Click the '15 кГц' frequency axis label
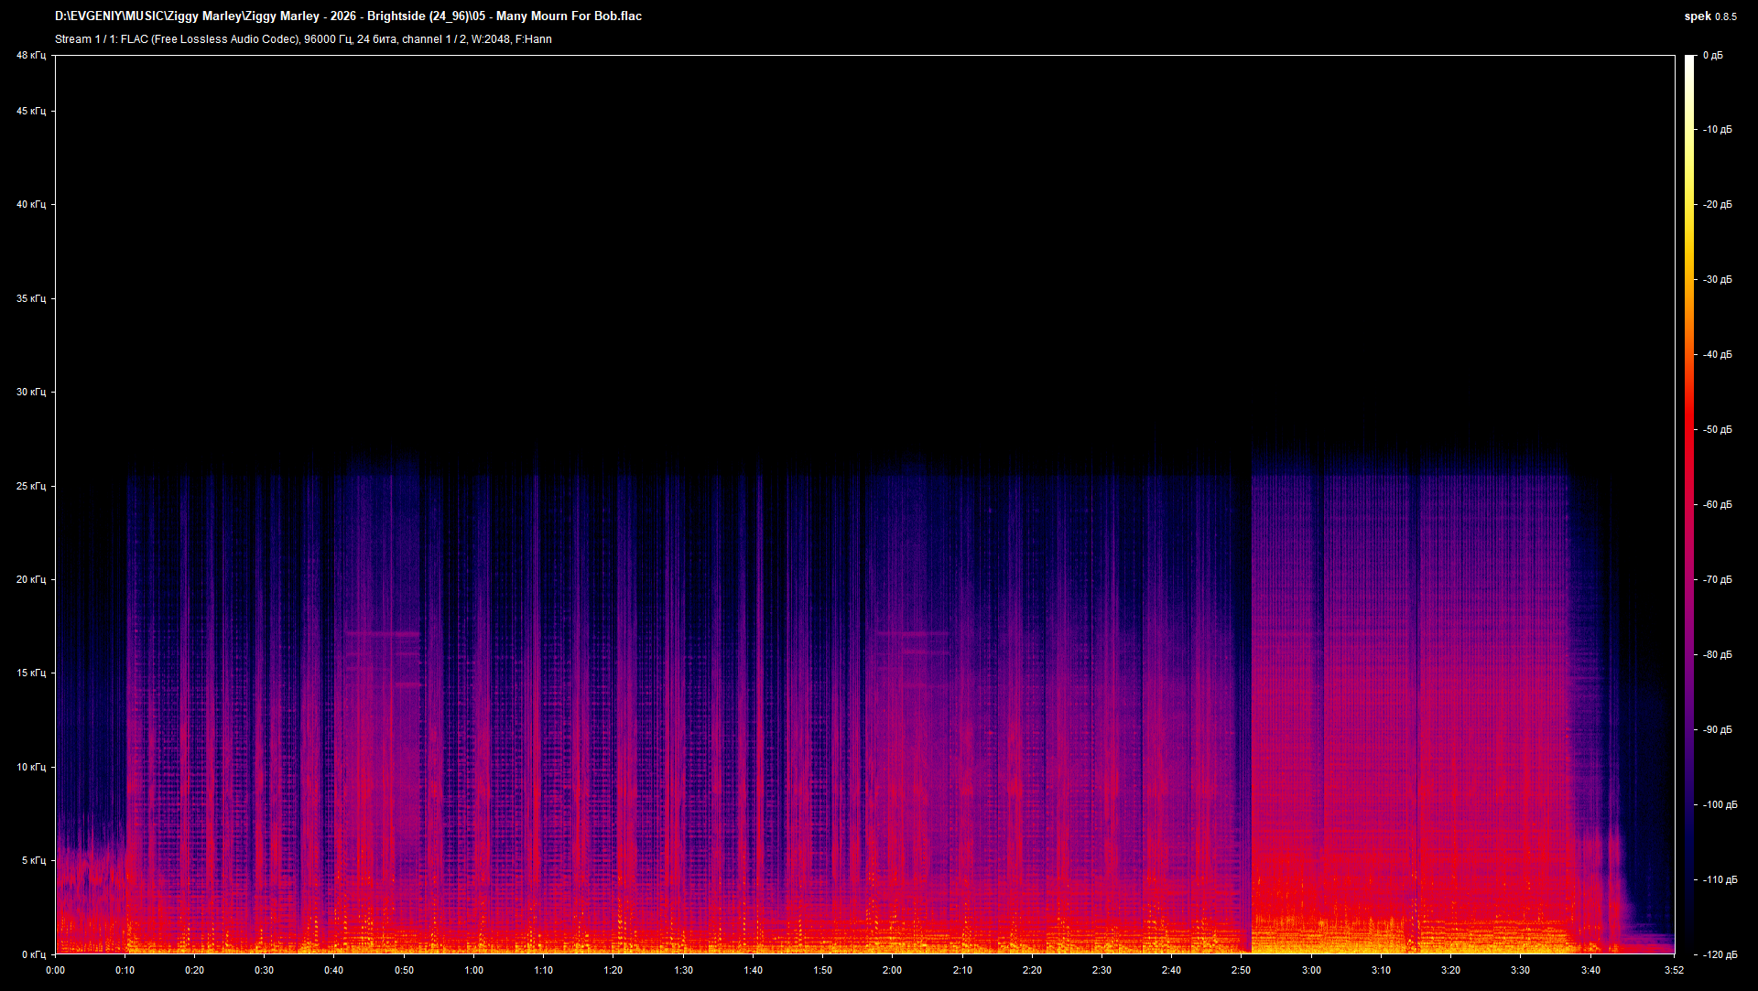This screenshot has width=1758, height=991. click(31, 673)
